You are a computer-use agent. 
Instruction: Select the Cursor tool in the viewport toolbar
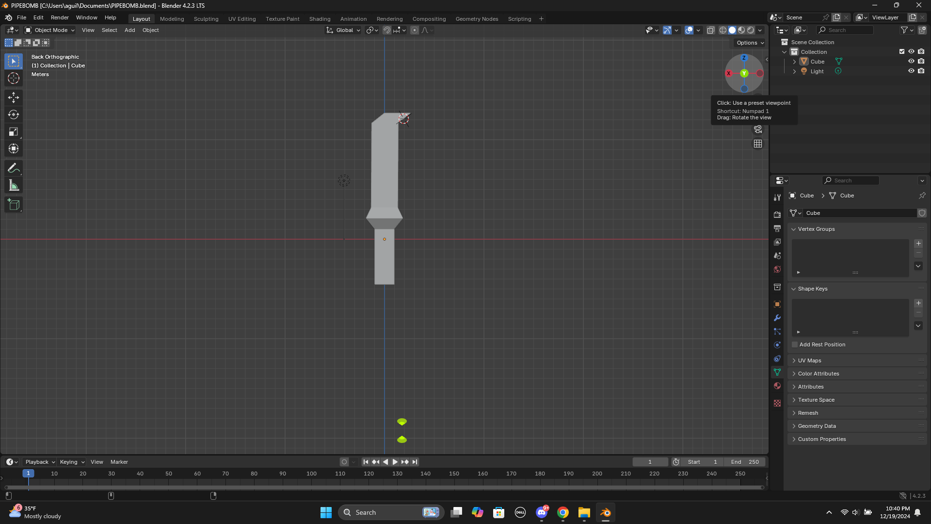tap(14, 78)
